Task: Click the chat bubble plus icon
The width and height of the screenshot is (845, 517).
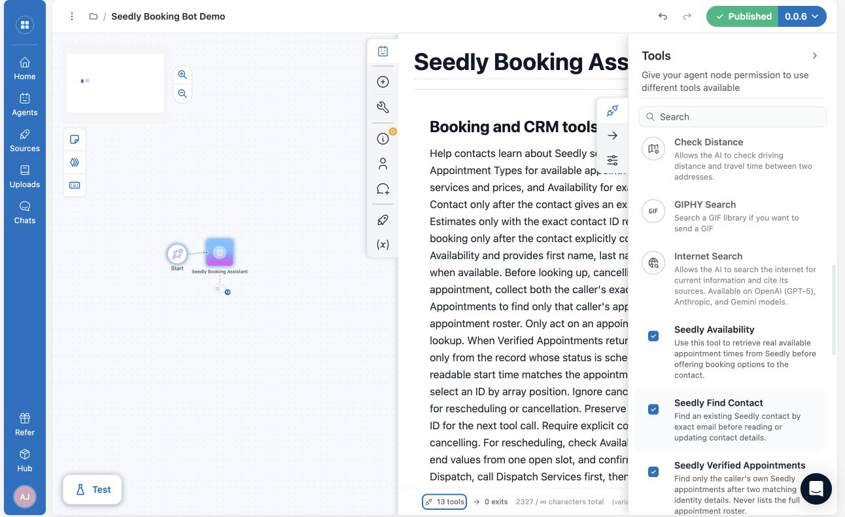Action: click(383, 189)
